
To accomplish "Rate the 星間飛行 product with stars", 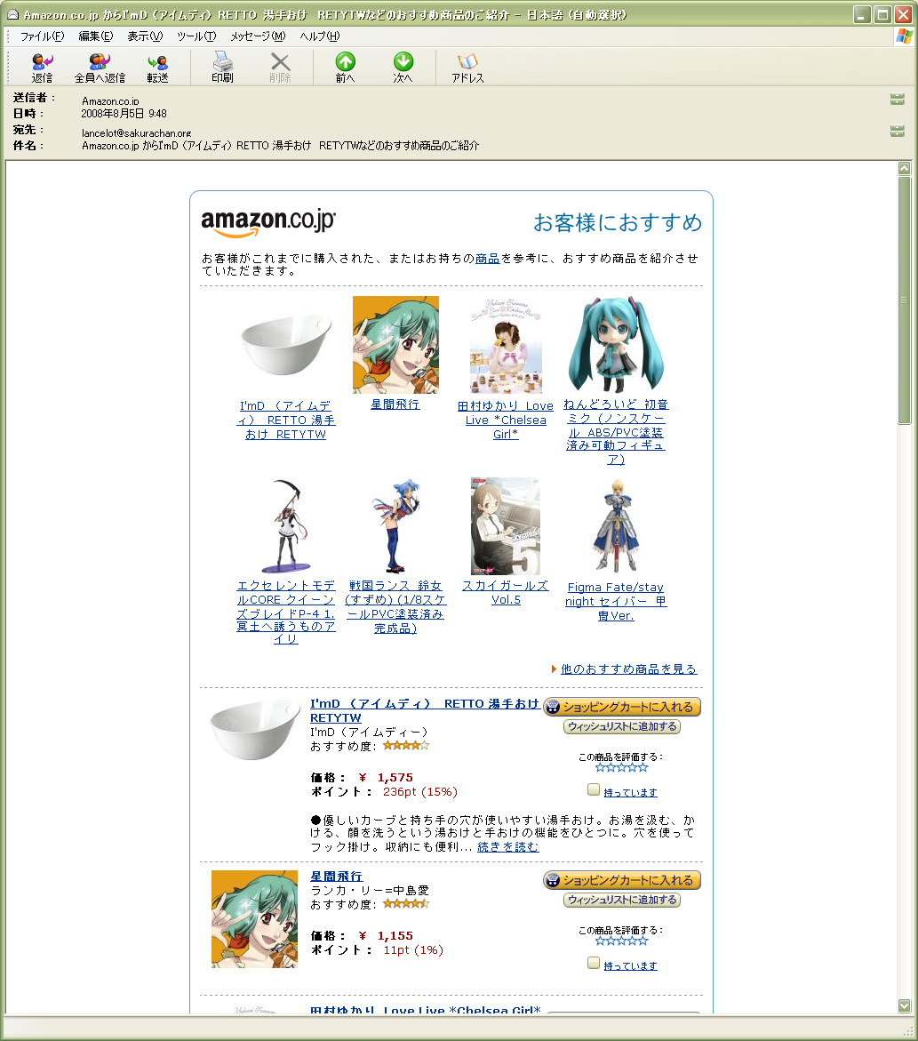I will tap(621, 941).
